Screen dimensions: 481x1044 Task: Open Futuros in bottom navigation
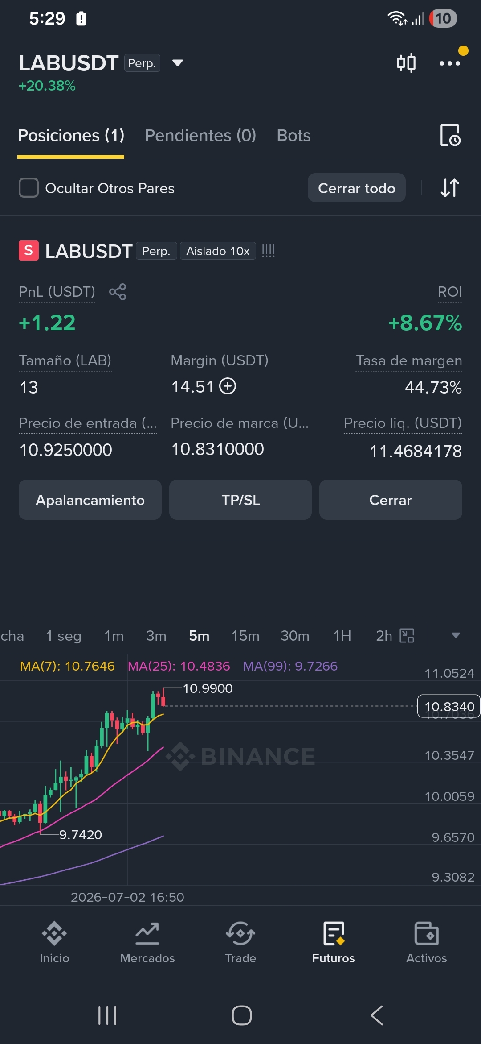pyautogui.click(x=334, y=943)
